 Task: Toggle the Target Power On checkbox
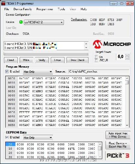96,57
